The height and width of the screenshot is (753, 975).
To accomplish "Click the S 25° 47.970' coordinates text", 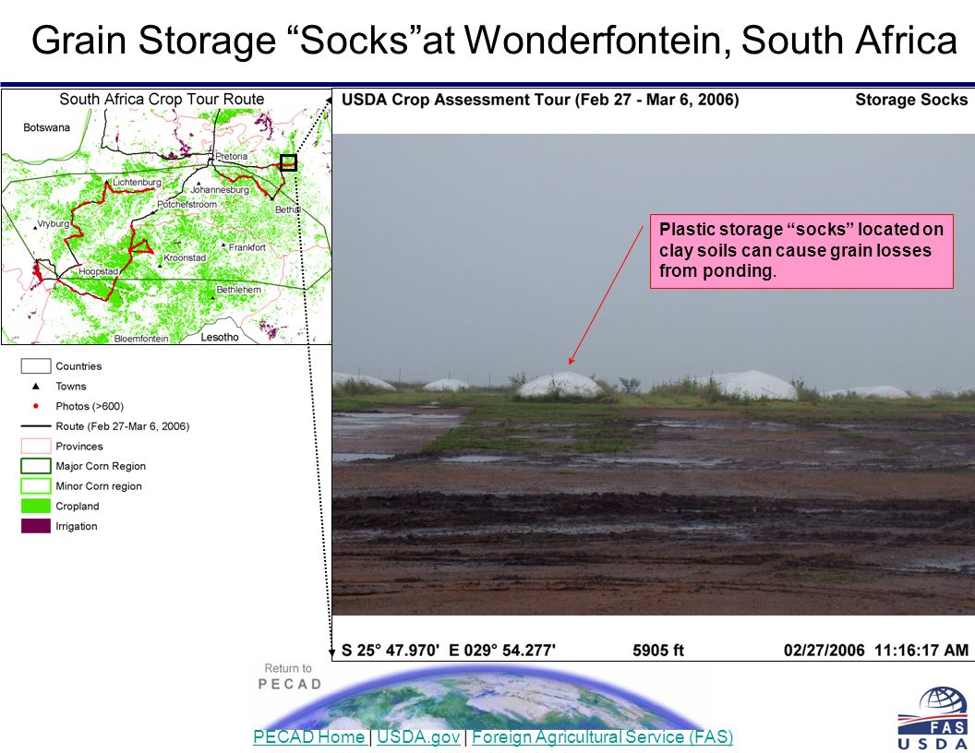I will pyautogui.click(x=449, y=651).
